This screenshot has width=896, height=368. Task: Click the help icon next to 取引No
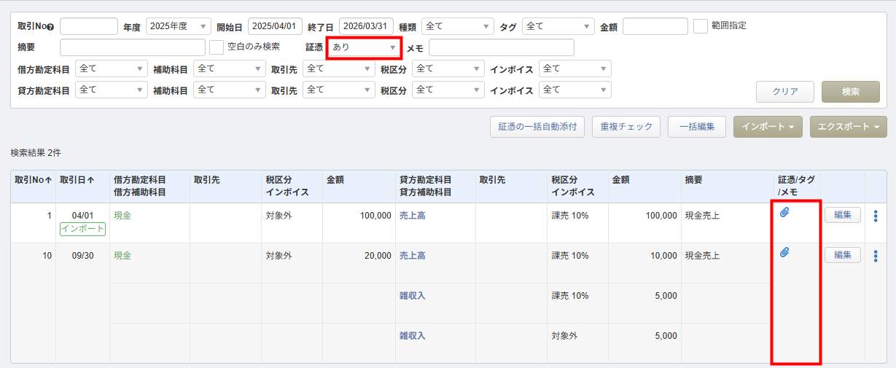pos(50,27)
